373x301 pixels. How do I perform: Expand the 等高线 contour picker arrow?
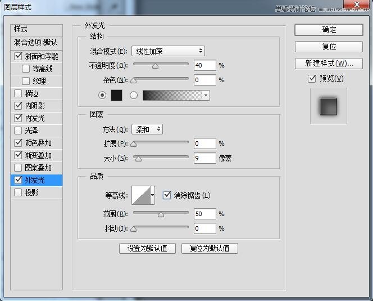click(x=152, y=195)
